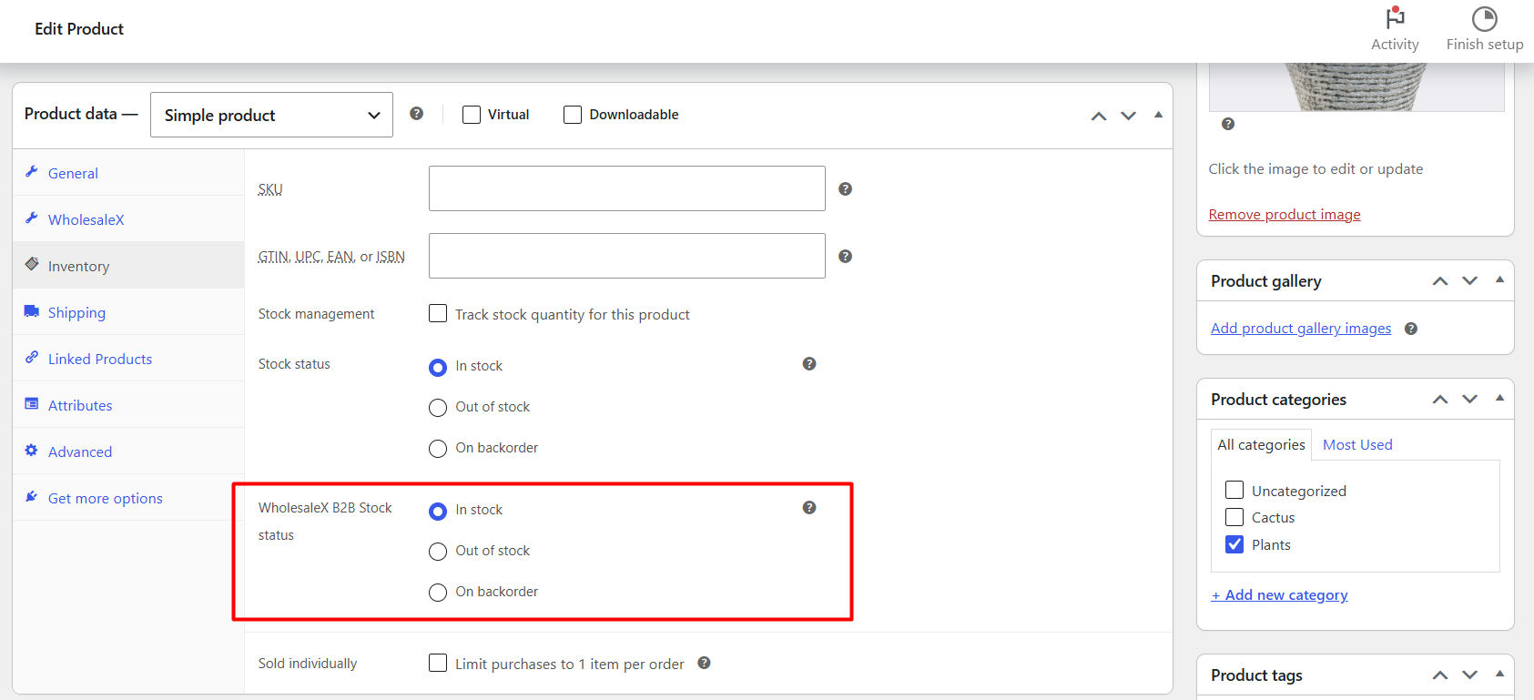Open the Advanced tab
Image resolution: width=1534 pixels, height=700 pixels.
tap(128, 451)
